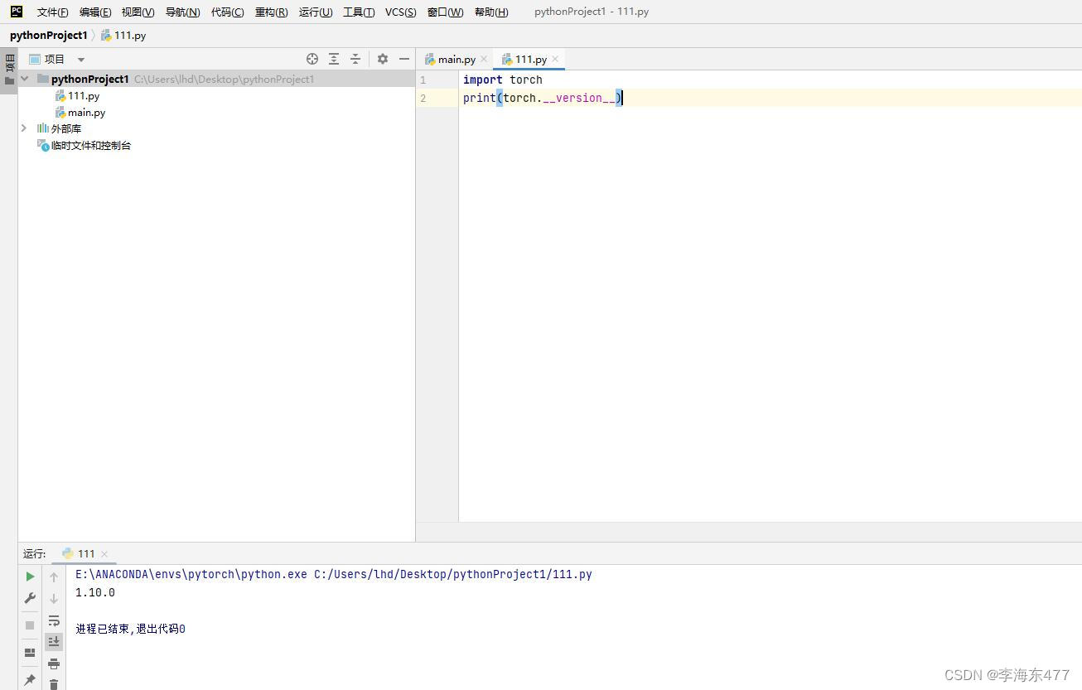Open the 编辑(E) menu

tap(95, 12)
